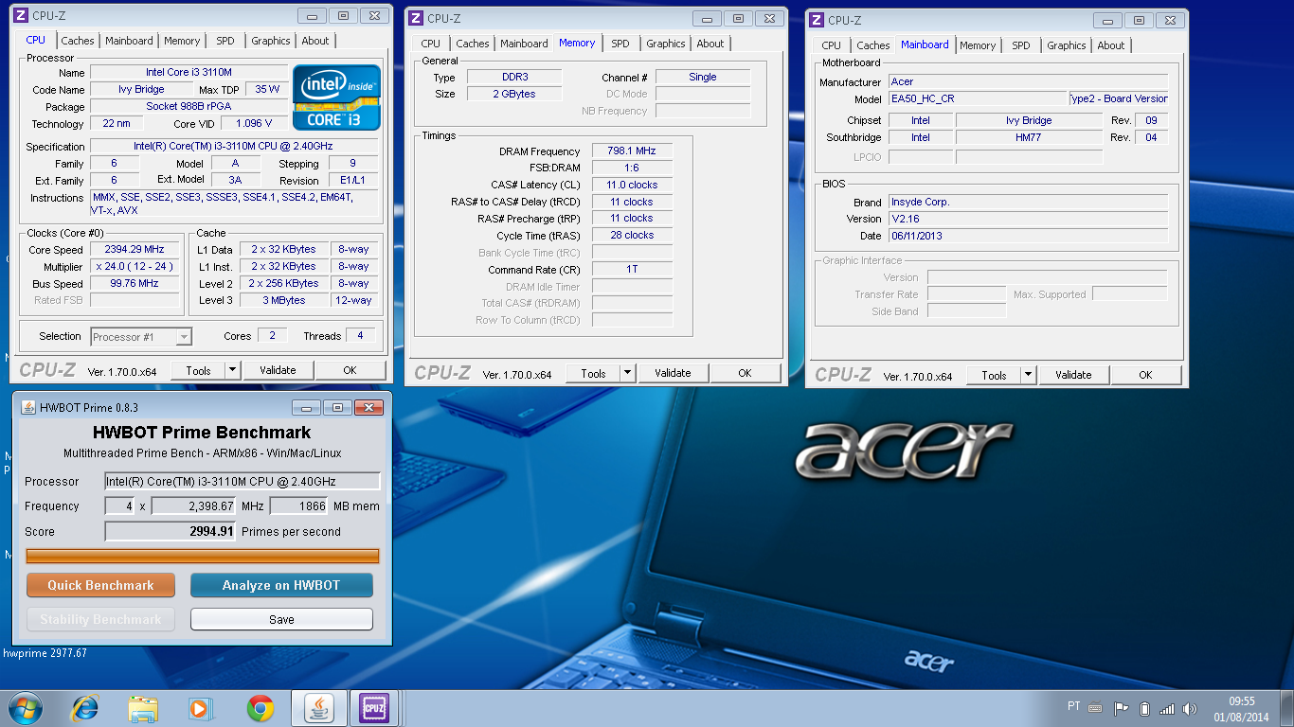1294x727 pixels.
Task: Click DRAM Frequency value 798.1 MHz
Action: tap(633, 151)
